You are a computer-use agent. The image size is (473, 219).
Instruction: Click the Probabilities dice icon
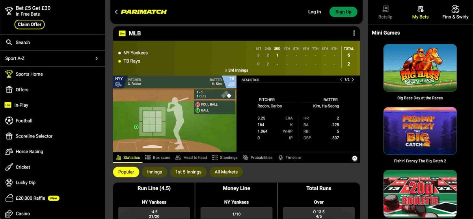tap(246, 158)
